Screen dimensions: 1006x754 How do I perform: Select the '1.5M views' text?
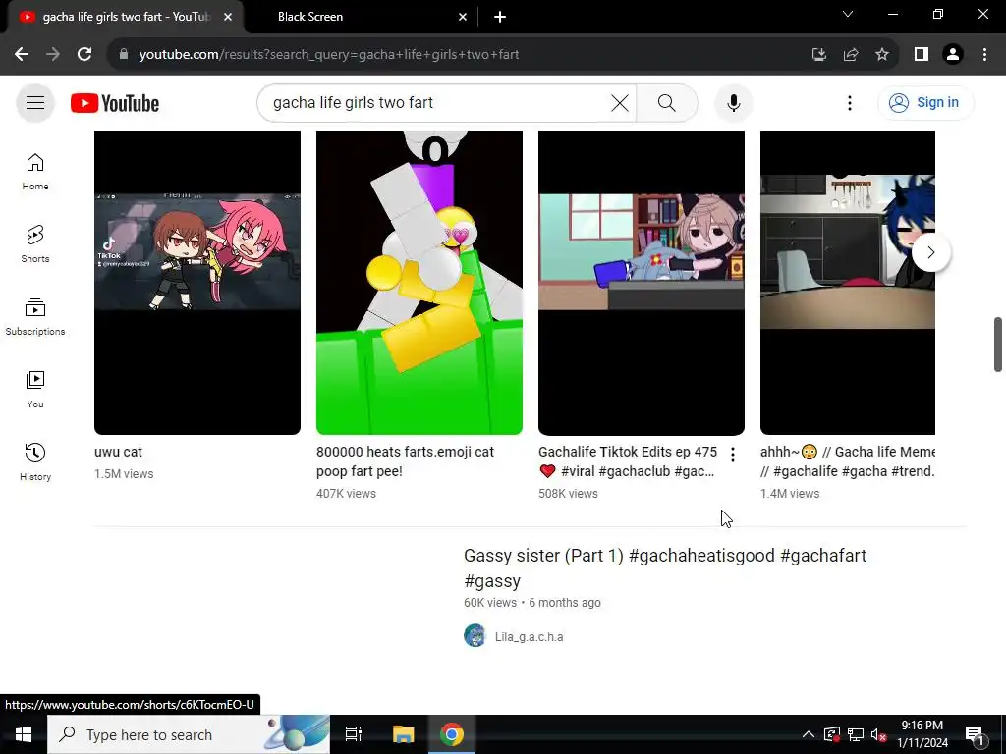coord(124,474)
